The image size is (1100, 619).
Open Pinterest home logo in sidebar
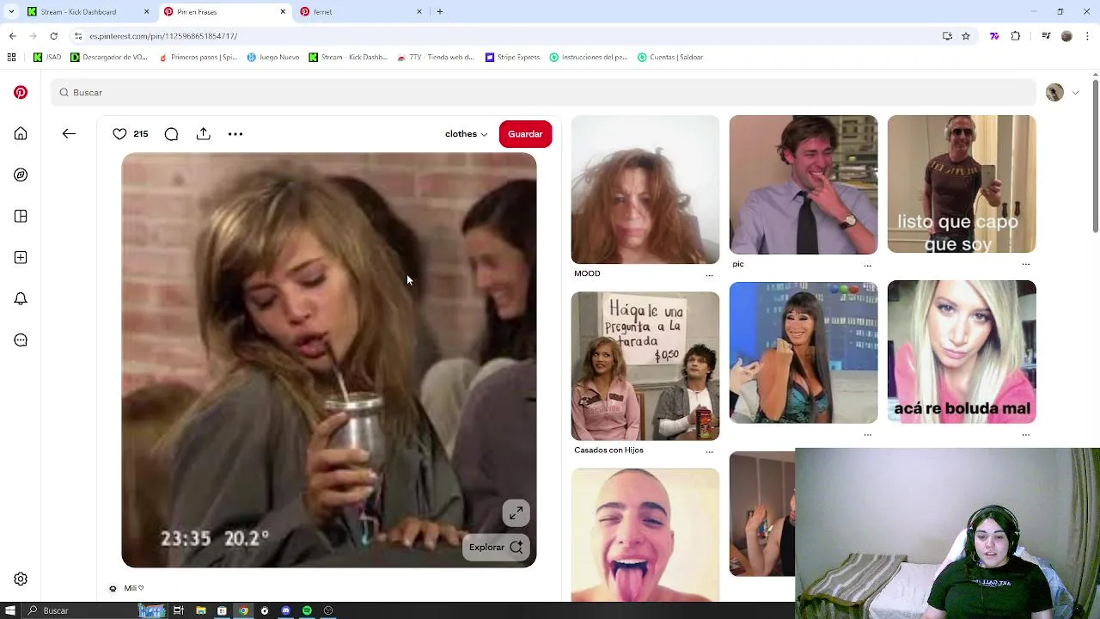(21, 92)
